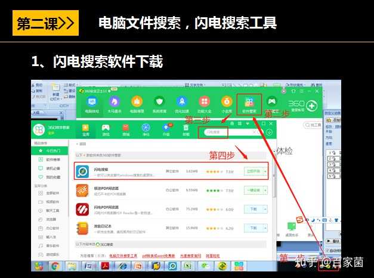This screenshot has height=278, width=374.
Task: Switch to the 宝库 tab
Action: point(86,130)
